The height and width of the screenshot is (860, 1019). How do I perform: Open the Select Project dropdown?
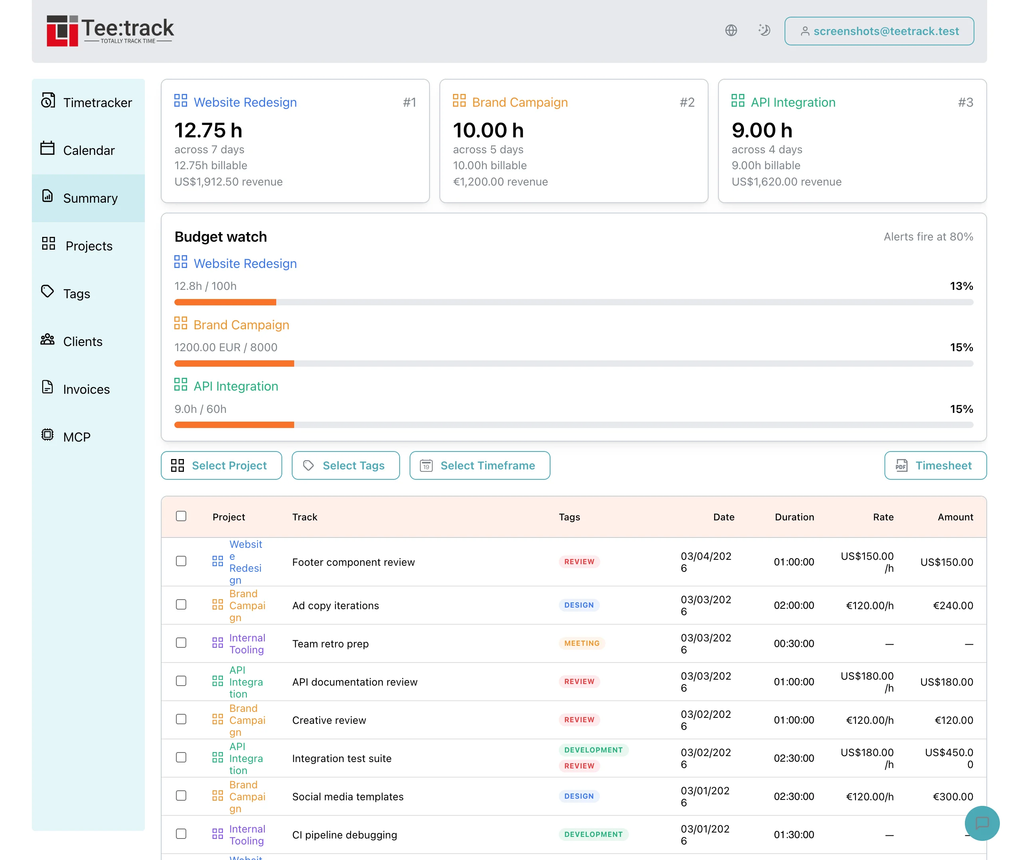point(221,465)
